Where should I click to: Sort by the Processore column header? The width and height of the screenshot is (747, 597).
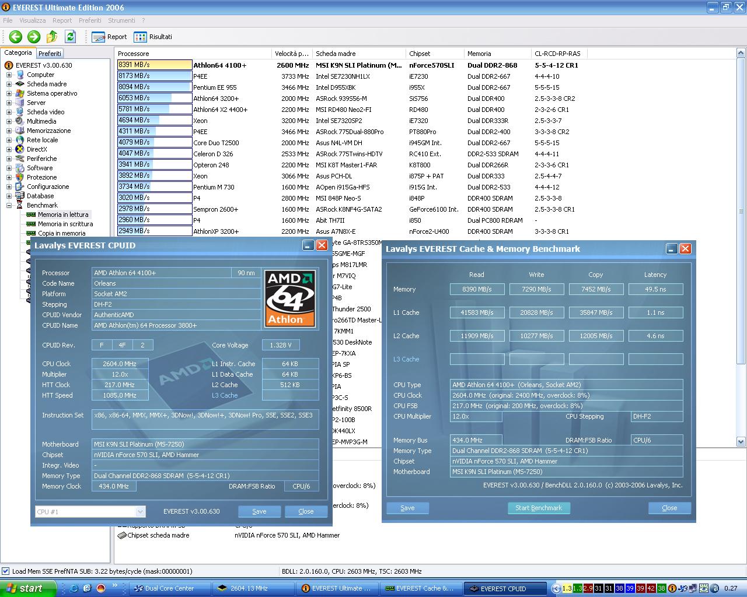193,54
